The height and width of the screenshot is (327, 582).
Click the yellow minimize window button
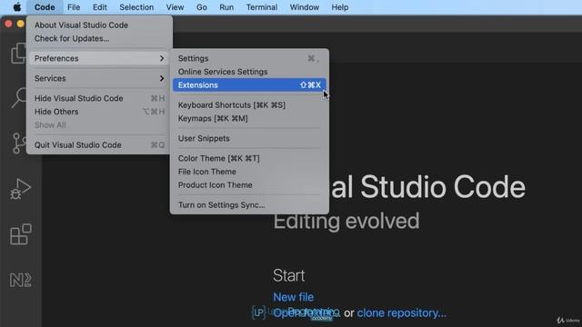[x=21, y=25]
